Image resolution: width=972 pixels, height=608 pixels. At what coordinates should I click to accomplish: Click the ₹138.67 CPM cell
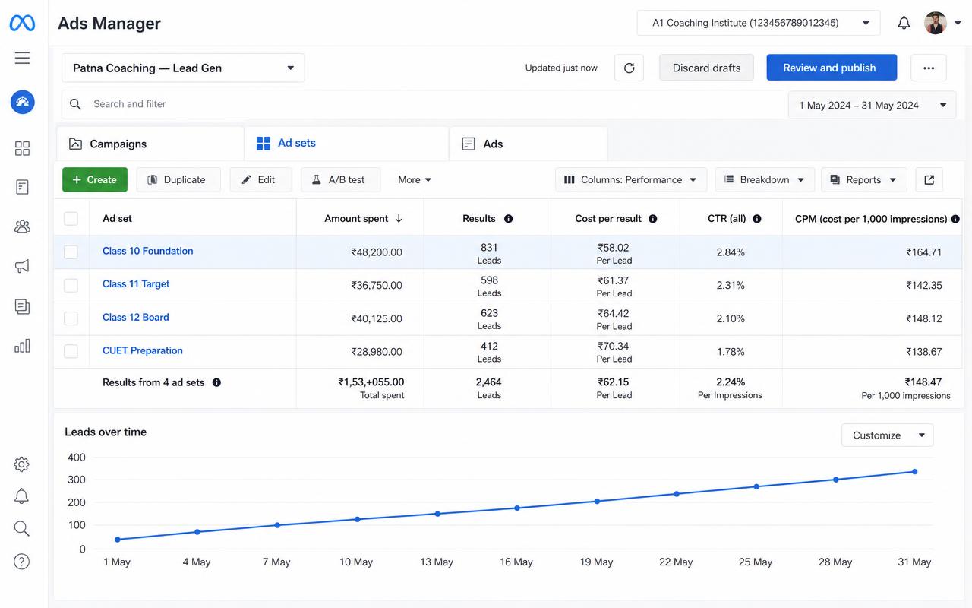pyautogui.click(x=924, y=352)
